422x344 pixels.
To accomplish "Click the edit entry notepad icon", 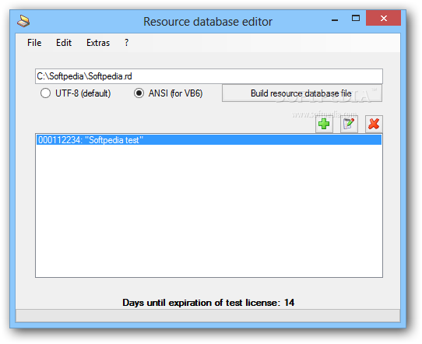I will click(x=349, y=124).
